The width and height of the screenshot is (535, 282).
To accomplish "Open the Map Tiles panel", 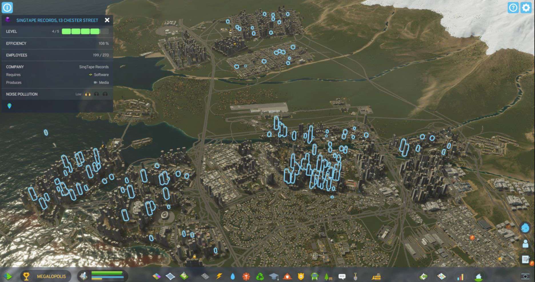I will coord(442,276).
